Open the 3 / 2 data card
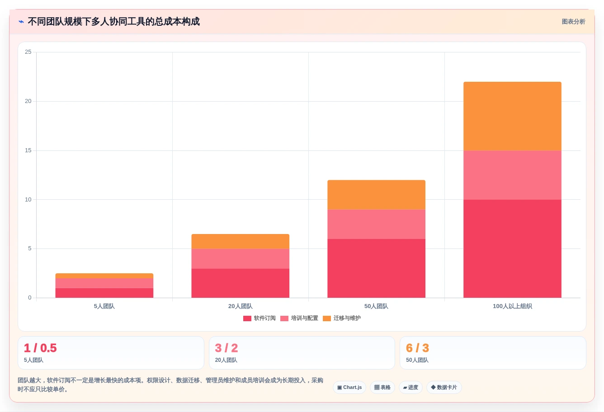 (x=302, y=353)
